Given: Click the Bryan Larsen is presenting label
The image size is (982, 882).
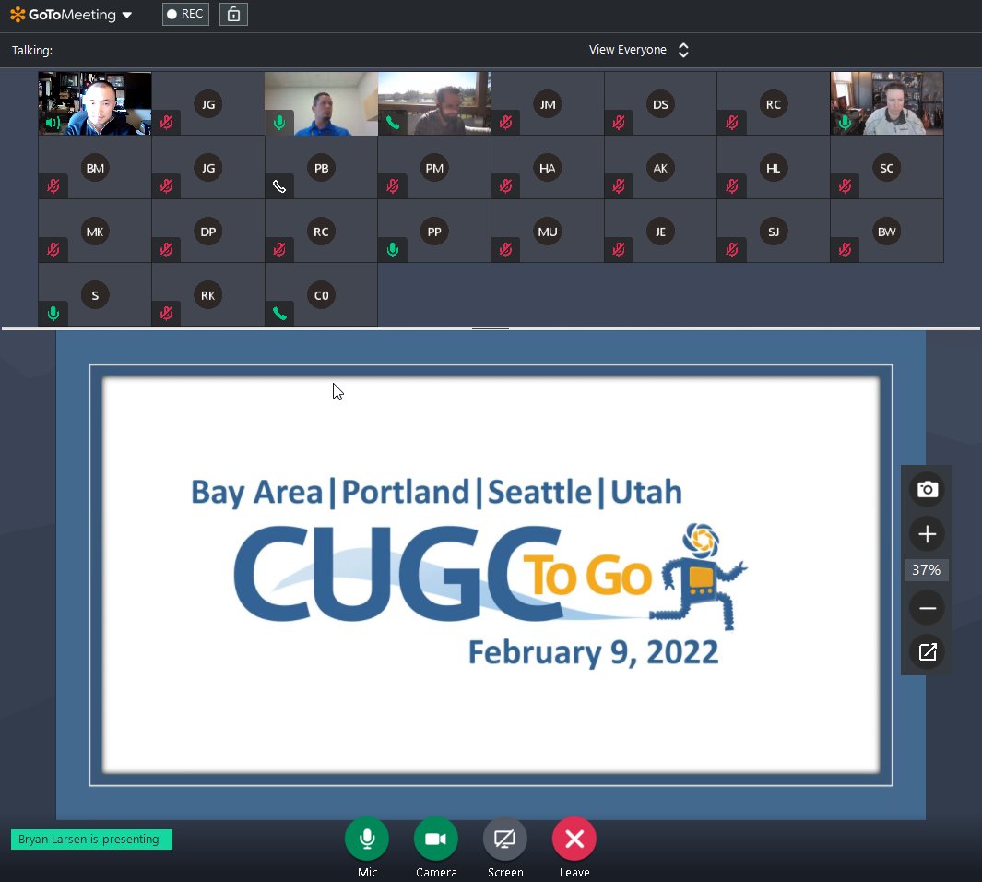Looking at the screenshot, I should click(91, 840).
